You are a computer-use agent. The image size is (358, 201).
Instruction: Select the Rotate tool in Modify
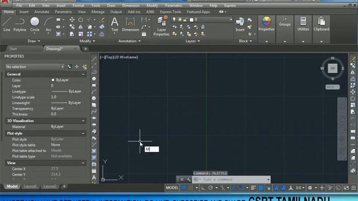click(x=81, y=20)
